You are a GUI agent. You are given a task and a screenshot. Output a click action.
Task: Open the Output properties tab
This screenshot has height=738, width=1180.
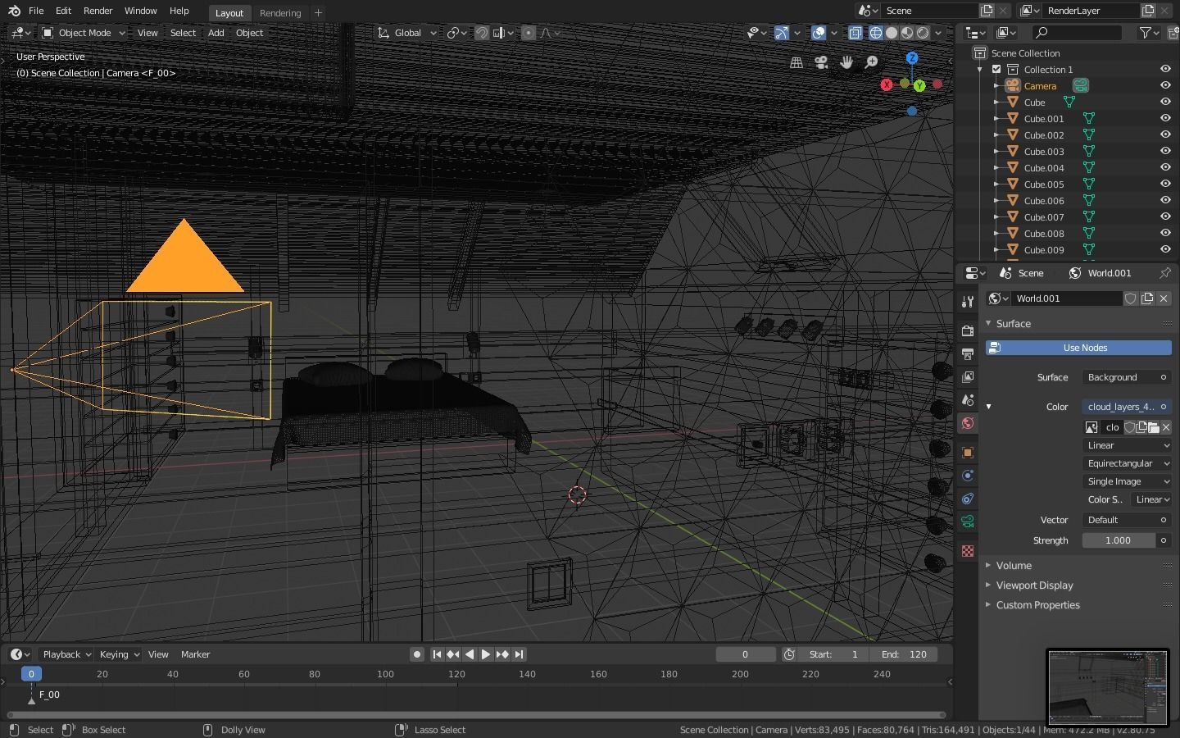point(968,353)
